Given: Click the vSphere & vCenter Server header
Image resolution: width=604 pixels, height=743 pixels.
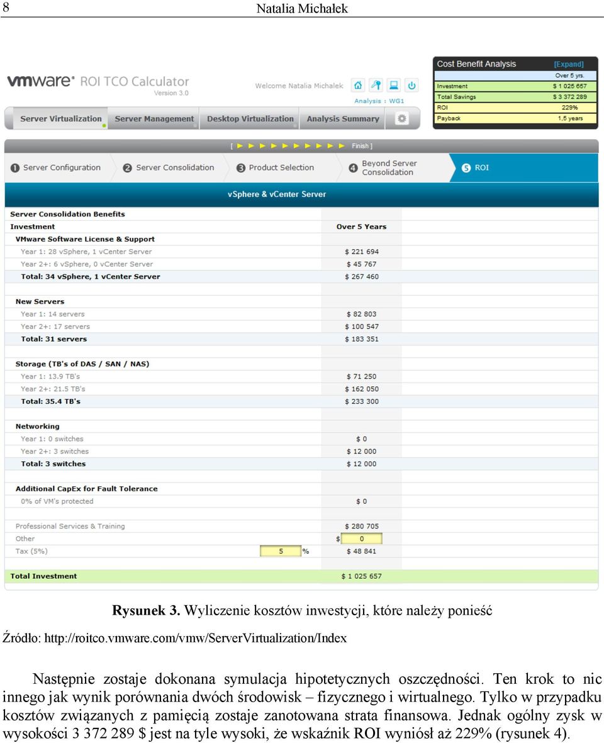Looking at the screenshot, I should pyautogui.click(x=277, y=194).
